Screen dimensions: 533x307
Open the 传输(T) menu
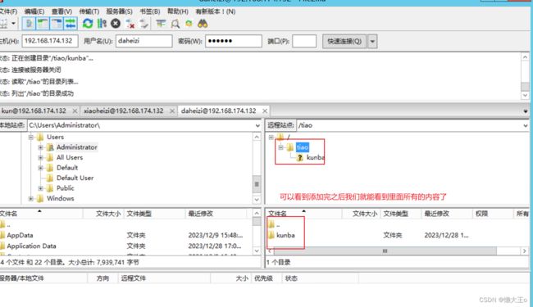[x=89, y=11]
